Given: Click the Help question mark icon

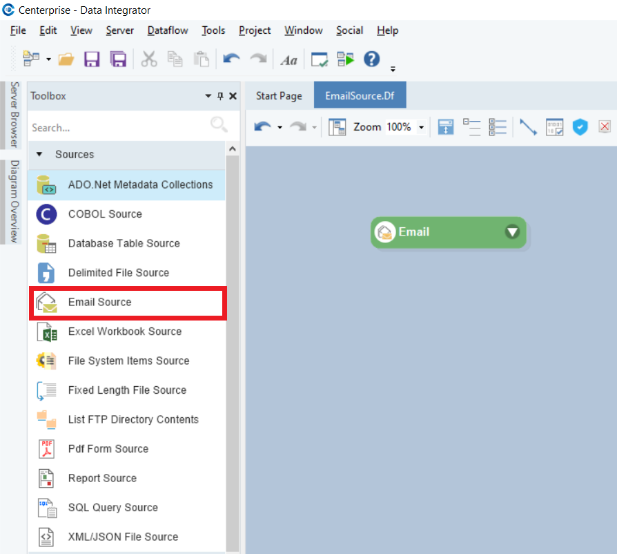Looking at the screenshot, I should (x=372, y=59).
